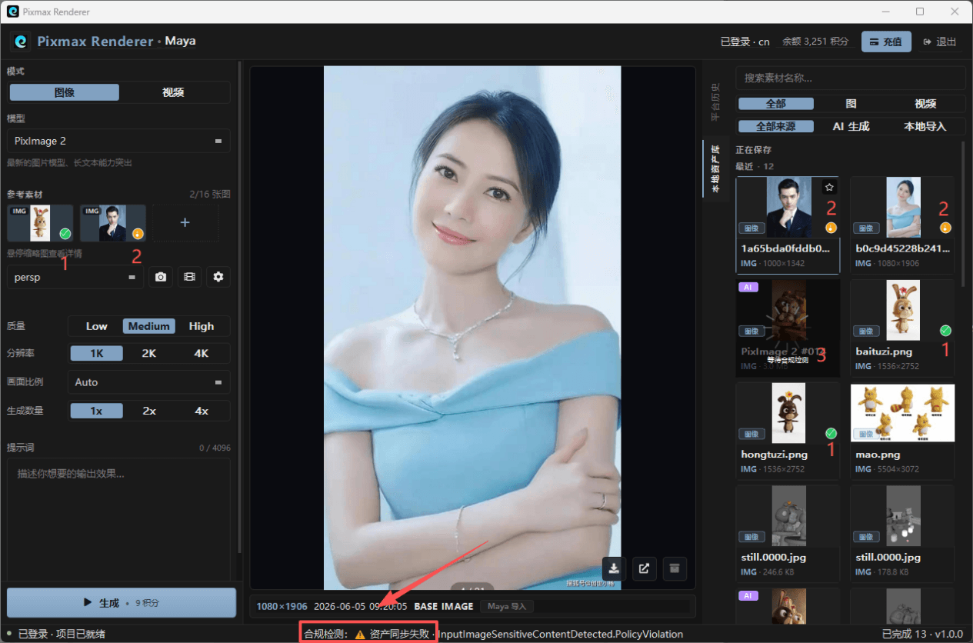Open the 246.6 KB still.0000.jpg asset
The image size is (973, 643).
[788, 533]
